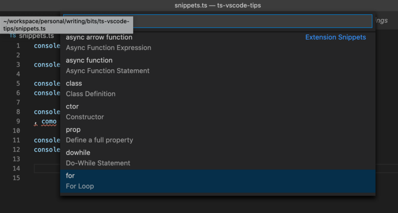Select the 'async arrow function' snippet
Viewport: 398px width, 213px height.
point(218,43)
